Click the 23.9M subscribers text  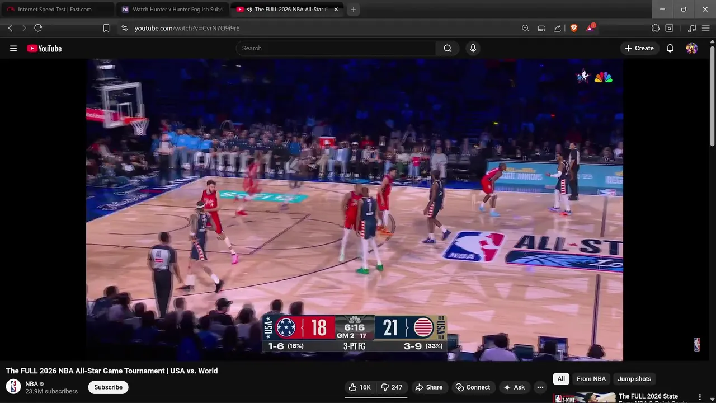pyautogui.click(x=51, y=392)
